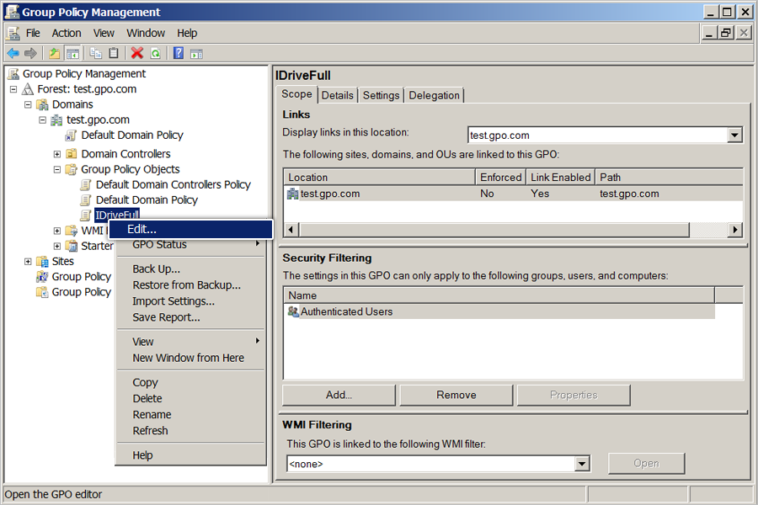Click the Back arrow toolbar icon
The image size is (758, 505).
click(13, 53)
